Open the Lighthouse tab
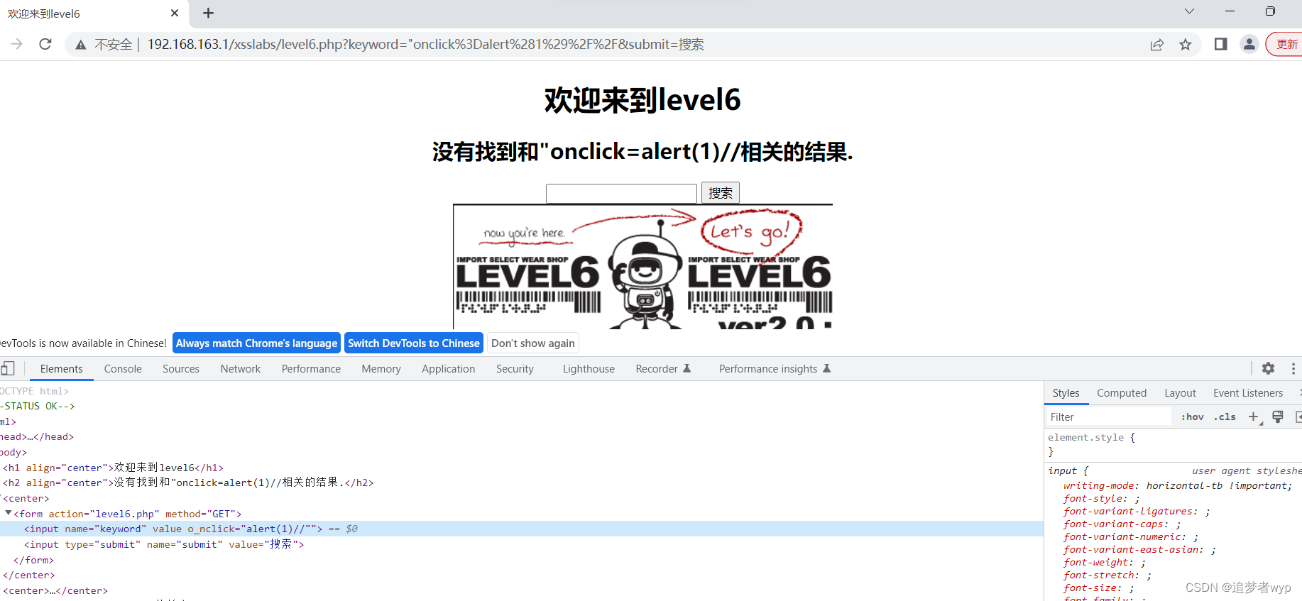The height and width of the screenshot is (601, 1302). click(x=589, y=369)
